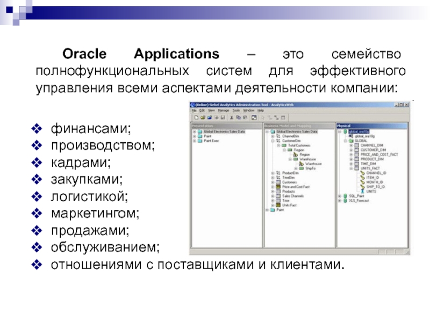Viewport: 430px width, 322px height.
Task: Click the fact icon beside Units Fact
Action: [x=278, y=205]
